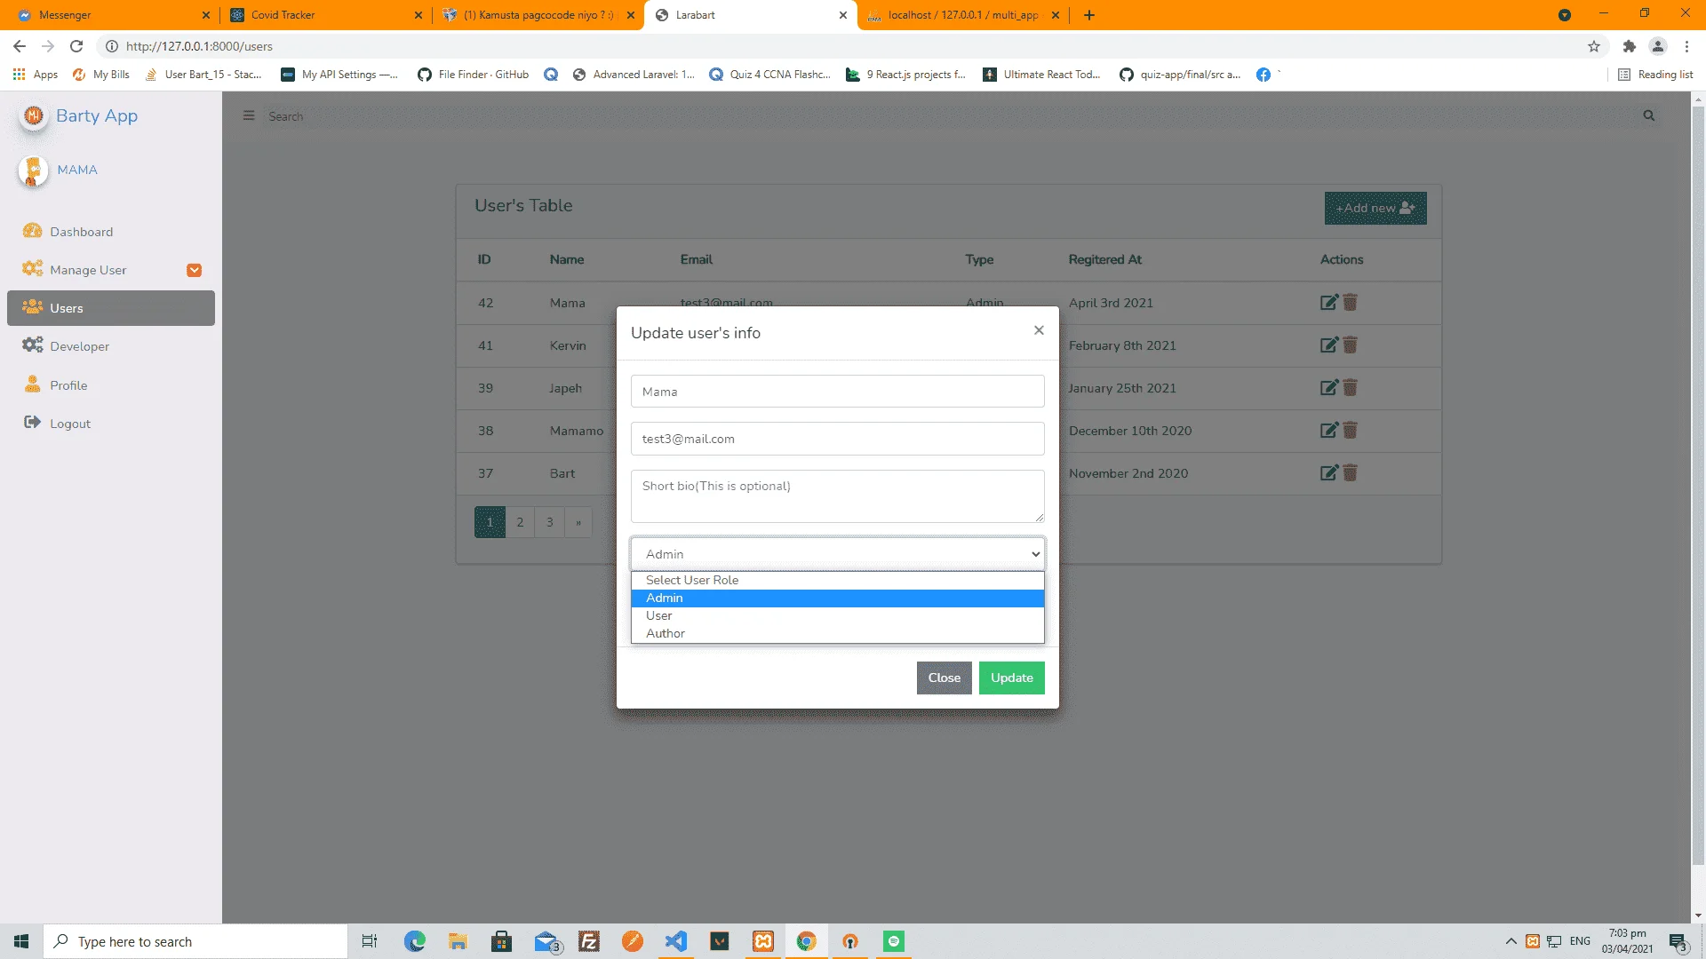Open the Users sidebar item

[111, 308]
